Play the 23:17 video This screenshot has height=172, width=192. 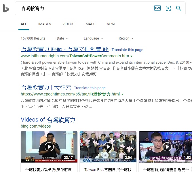[49, 147]
